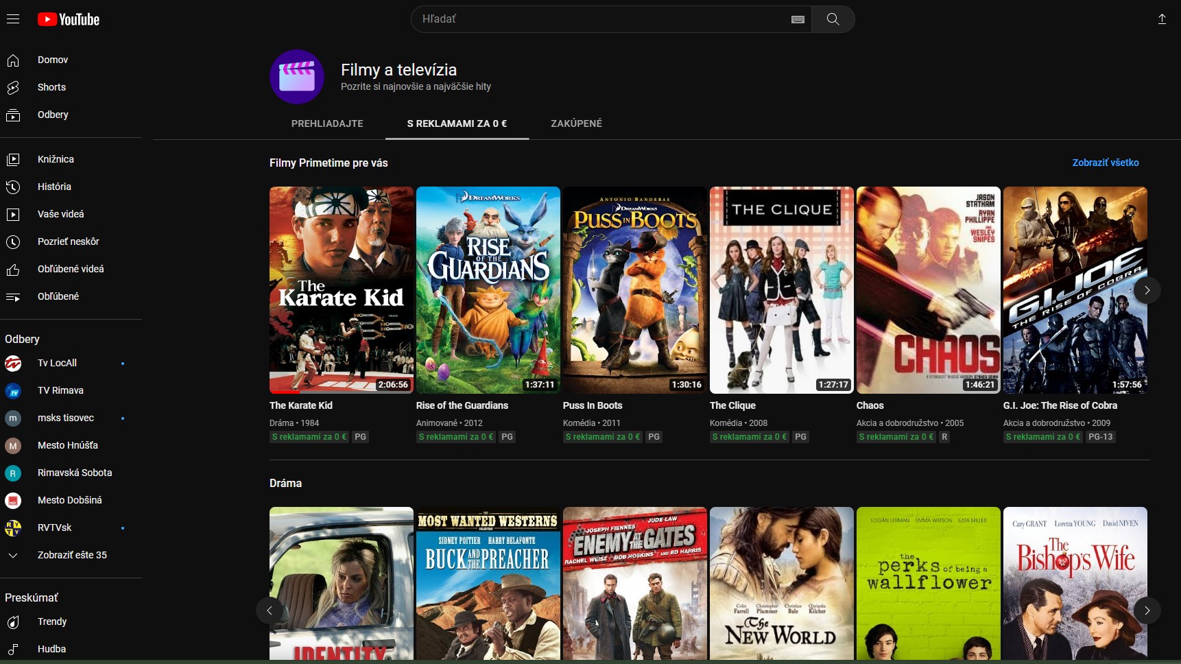
Task: Open the on-screen keyboard icon
Action: pyautogui.click(x=797, y=19)
